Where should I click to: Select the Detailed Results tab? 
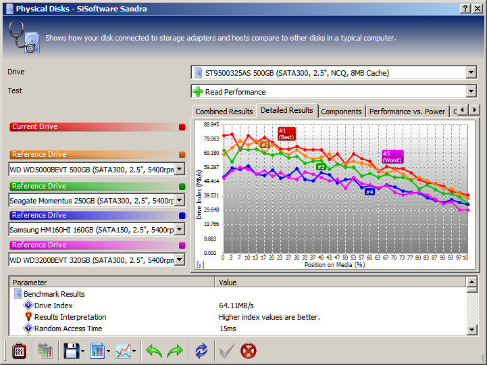point(286,110)
